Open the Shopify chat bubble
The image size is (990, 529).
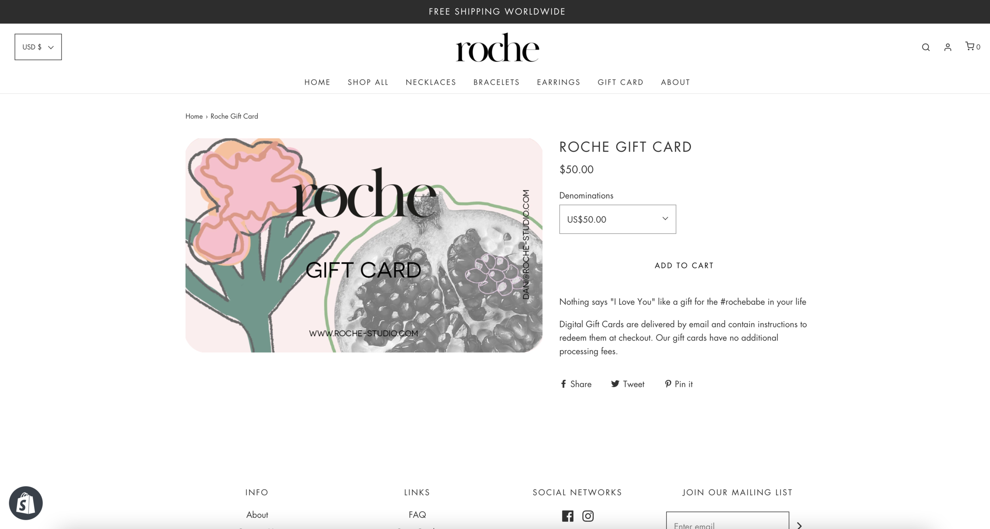click(x=26, y=503)
